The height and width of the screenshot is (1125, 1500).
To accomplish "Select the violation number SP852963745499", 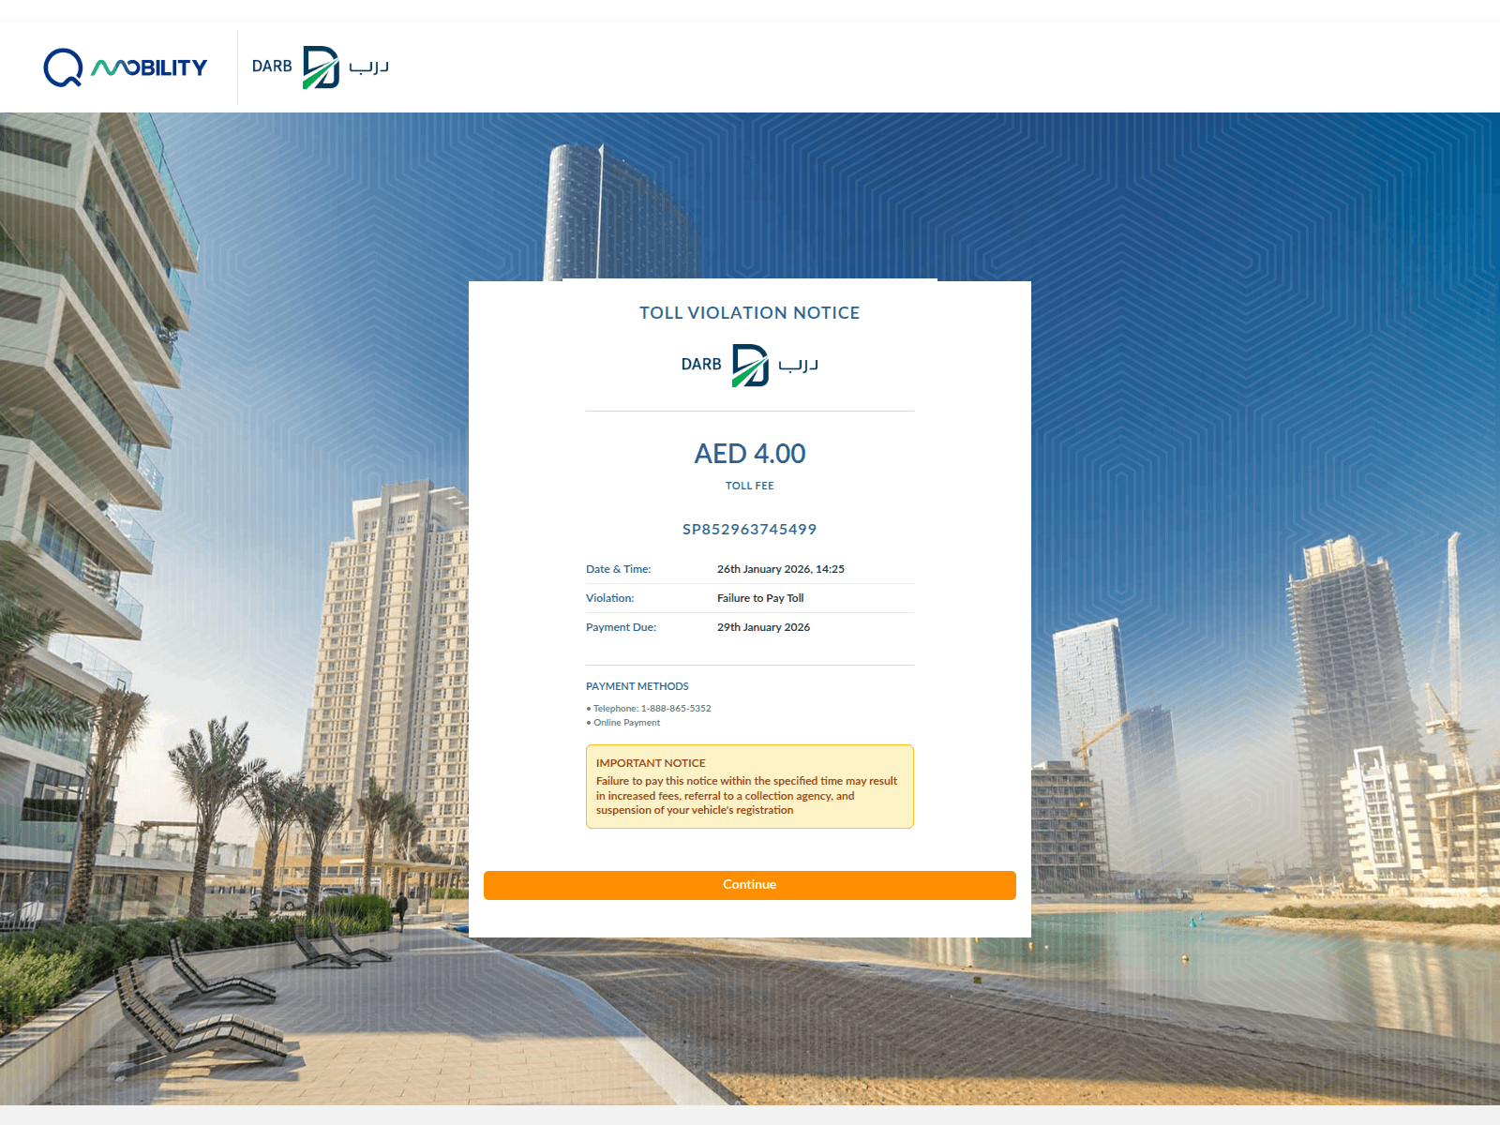I will pos(749,529).
